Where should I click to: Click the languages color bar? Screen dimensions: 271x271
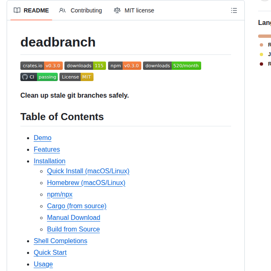click(x=264, y=36)
